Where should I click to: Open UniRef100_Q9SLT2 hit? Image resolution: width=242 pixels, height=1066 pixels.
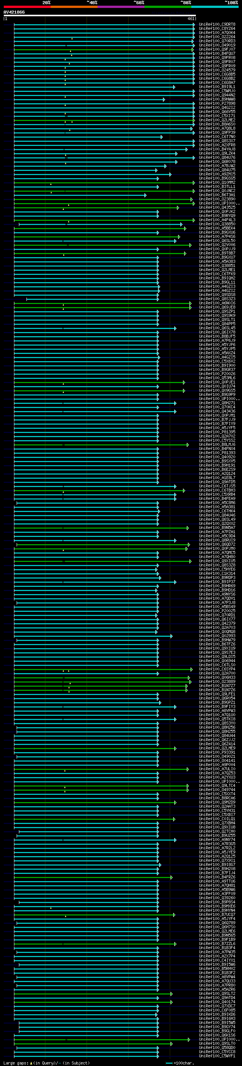click(x=217, y=993)
